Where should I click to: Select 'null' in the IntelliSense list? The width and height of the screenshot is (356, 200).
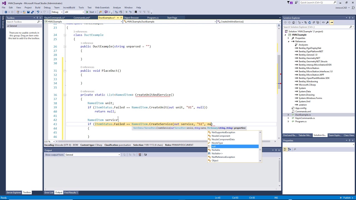point(233,146)
